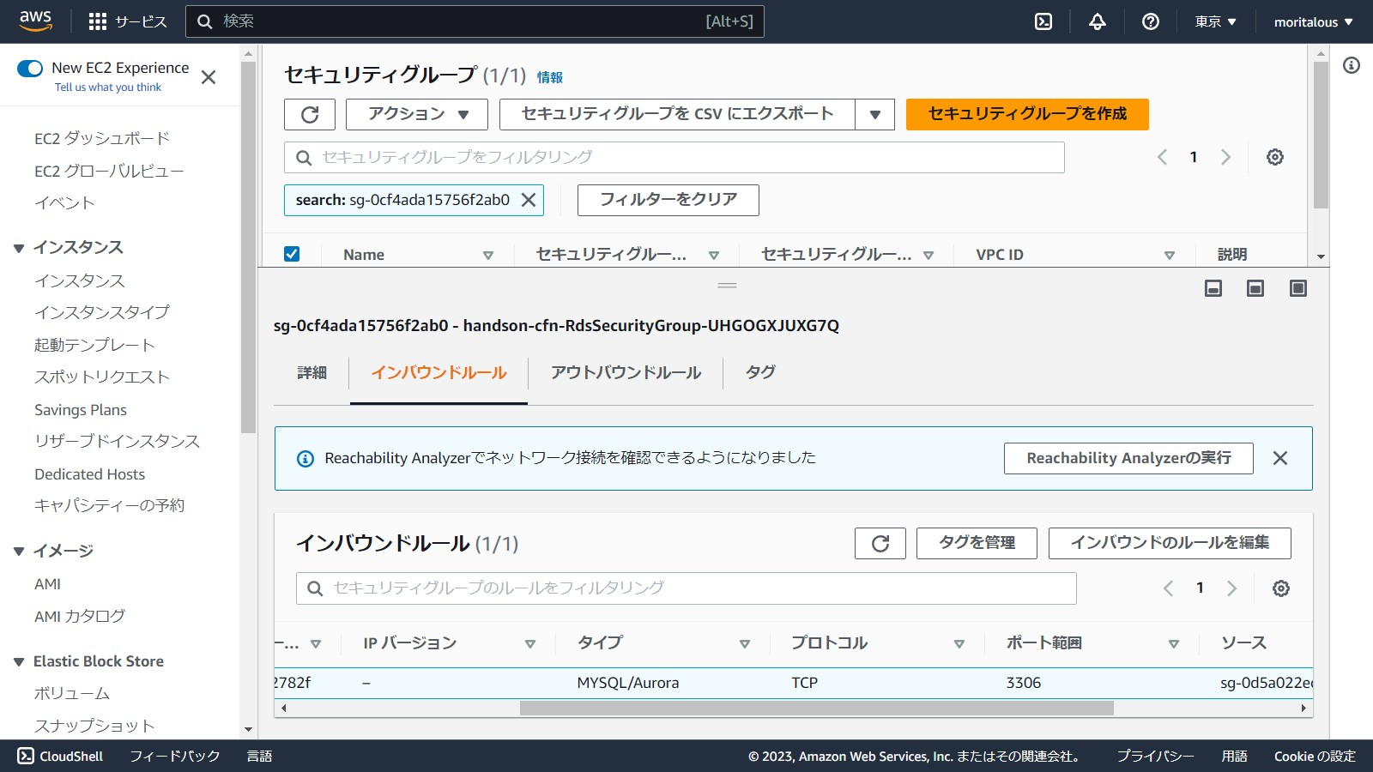Collapse the インスタンス sidebar section

19,248
